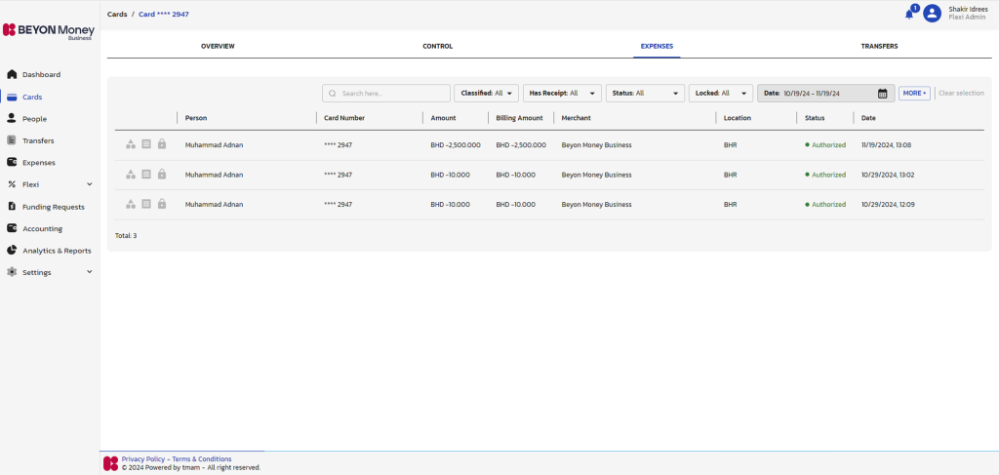
Task: Switch to the Control tab
Action: (438, 47)
